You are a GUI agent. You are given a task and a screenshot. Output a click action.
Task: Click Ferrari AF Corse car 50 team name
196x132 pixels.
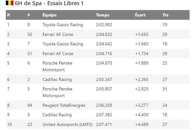coord(58,34)
